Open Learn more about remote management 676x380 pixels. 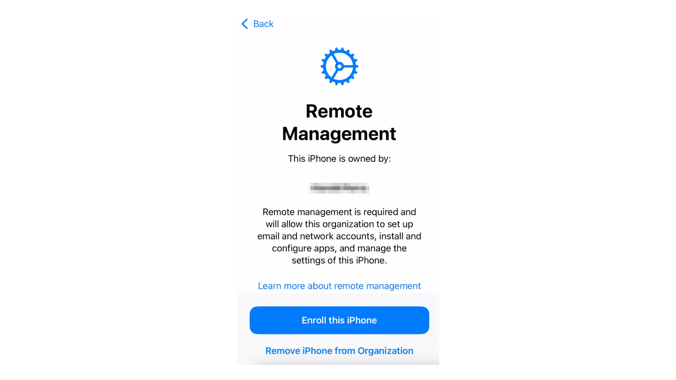coord(339,286)
